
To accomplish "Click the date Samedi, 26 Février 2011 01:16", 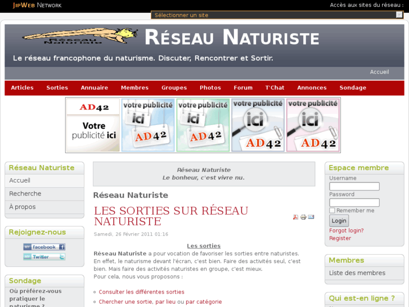I will [131, 234].
